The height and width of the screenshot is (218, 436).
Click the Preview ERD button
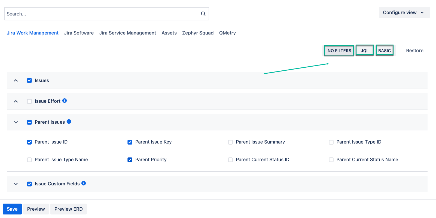tap(68, 209)
